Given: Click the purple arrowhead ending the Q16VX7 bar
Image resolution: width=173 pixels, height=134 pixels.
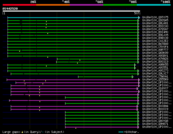Looking at the screenshot, I should pyautogui.click(x=138, y=88).
